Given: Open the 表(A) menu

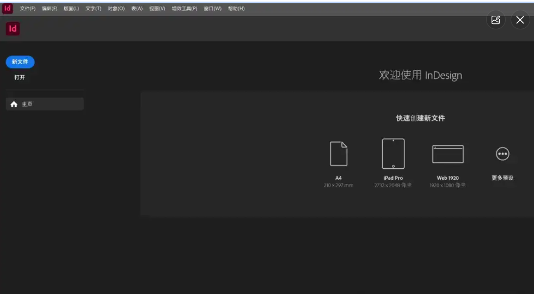Looking at the screenshot, I should [137, 9].
